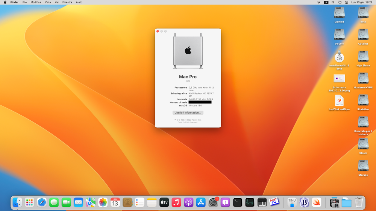Open Wi-Fi status in menu bar
The height and width of the screenshot is (211, 376).
pos(319,2)
